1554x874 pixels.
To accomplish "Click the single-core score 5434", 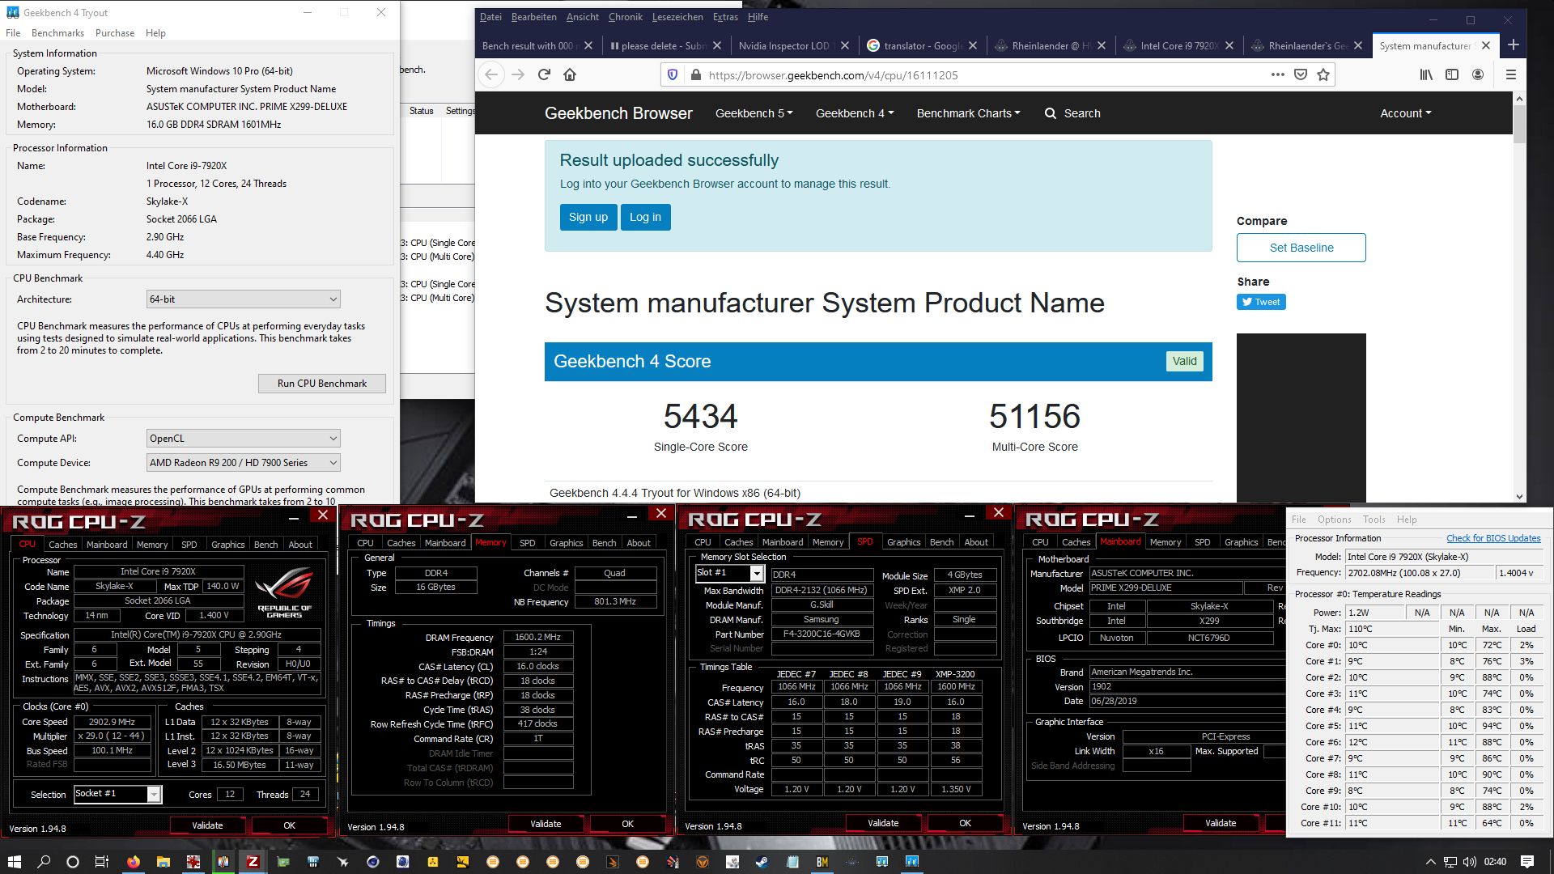I will 700,416.
